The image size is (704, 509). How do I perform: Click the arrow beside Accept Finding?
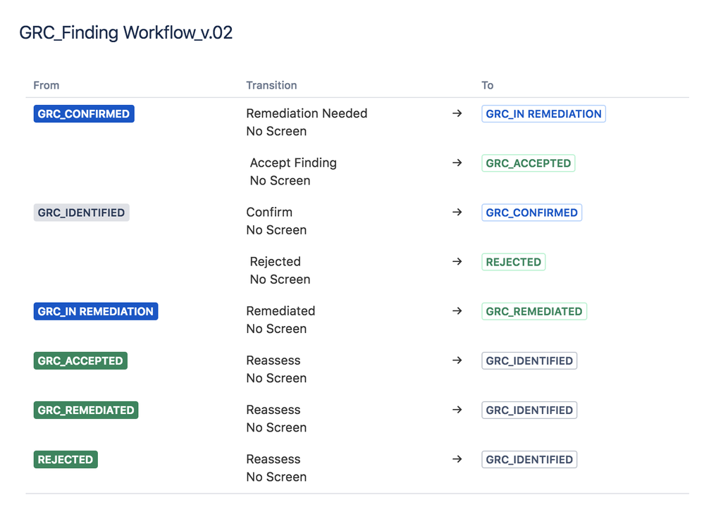coord(457,163)
